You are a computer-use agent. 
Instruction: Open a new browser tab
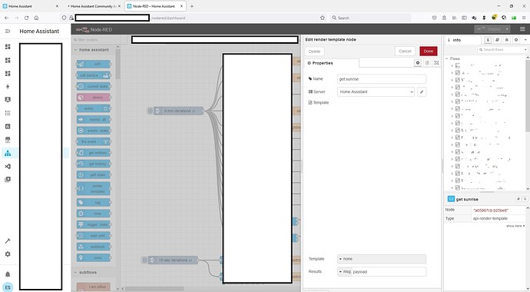coord(192,6)
